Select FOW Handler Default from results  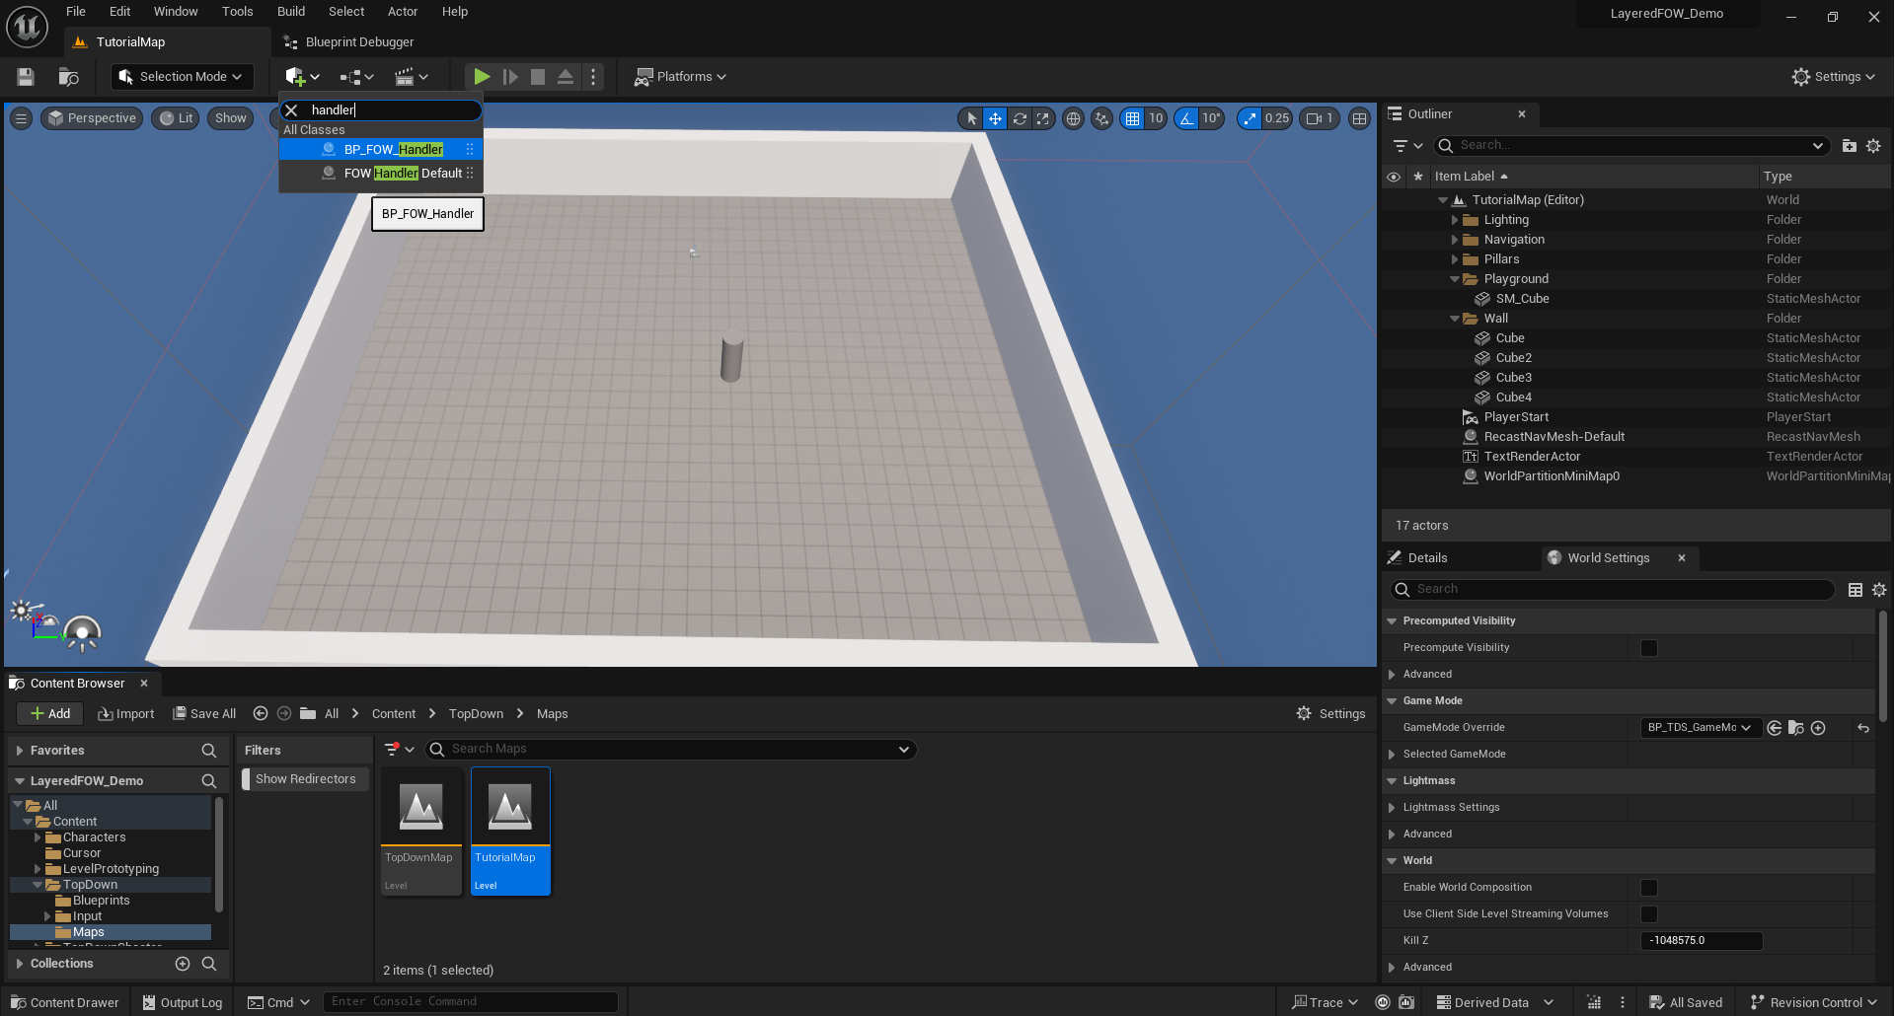(380, 173)
